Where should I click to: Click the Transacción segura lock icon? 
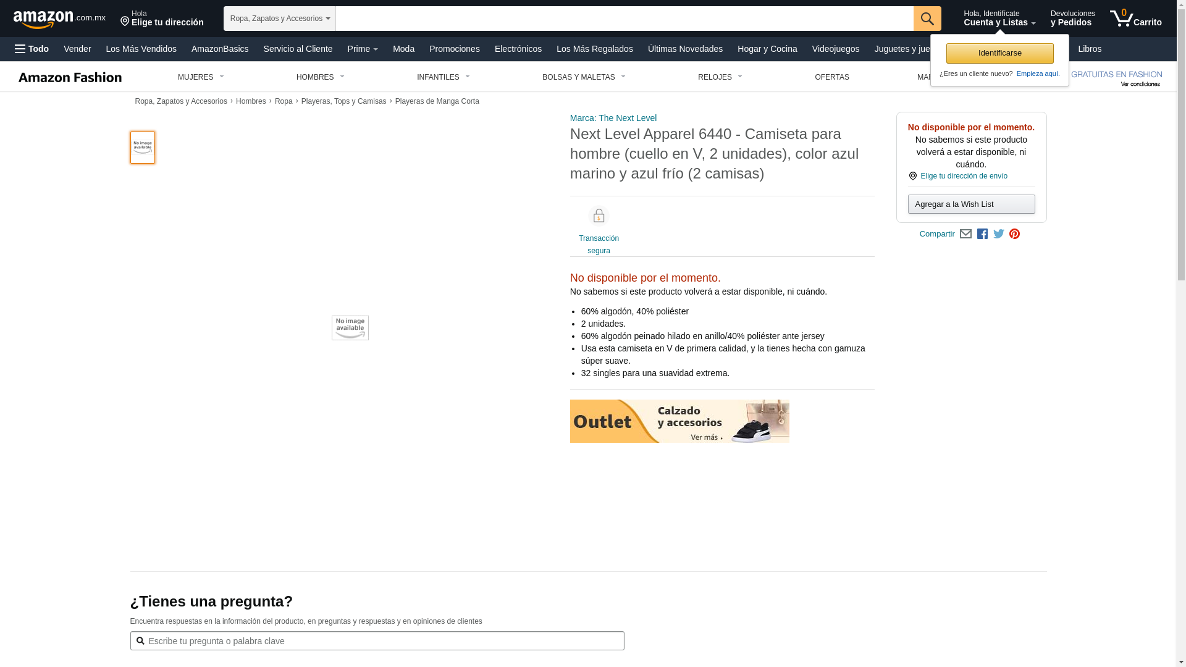[599, 216]
